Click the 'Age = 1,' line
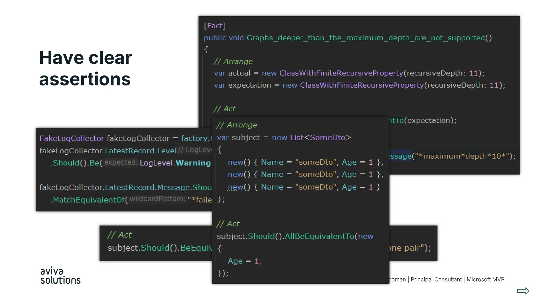 245,261
